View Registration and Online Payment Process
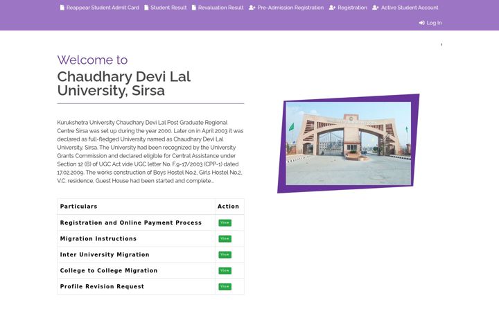This screenshot has width=499, height=312. pyautogui.click(x=225, y=223)
